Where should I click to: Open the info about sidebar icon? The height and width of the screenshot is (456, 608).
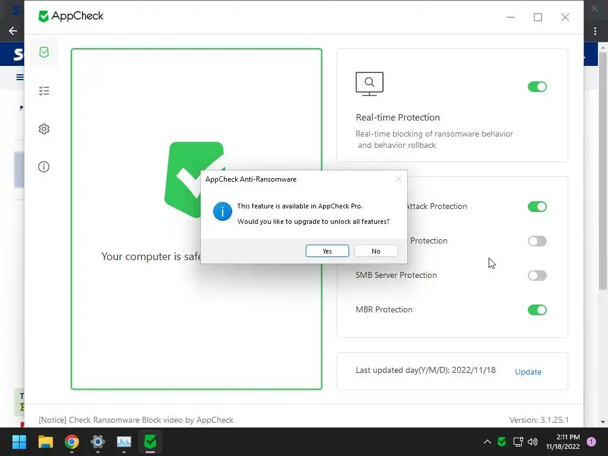[44, 167]
